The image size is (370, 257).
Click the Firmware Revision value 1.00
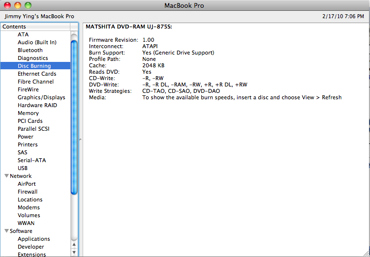point(148,40)
